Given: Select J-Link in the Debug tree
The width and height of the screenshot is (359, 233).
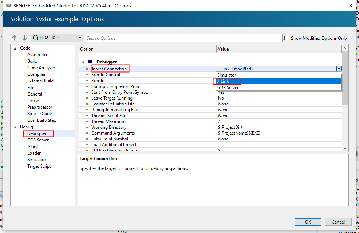Looking at the screenshot, I should pos(33,147).
